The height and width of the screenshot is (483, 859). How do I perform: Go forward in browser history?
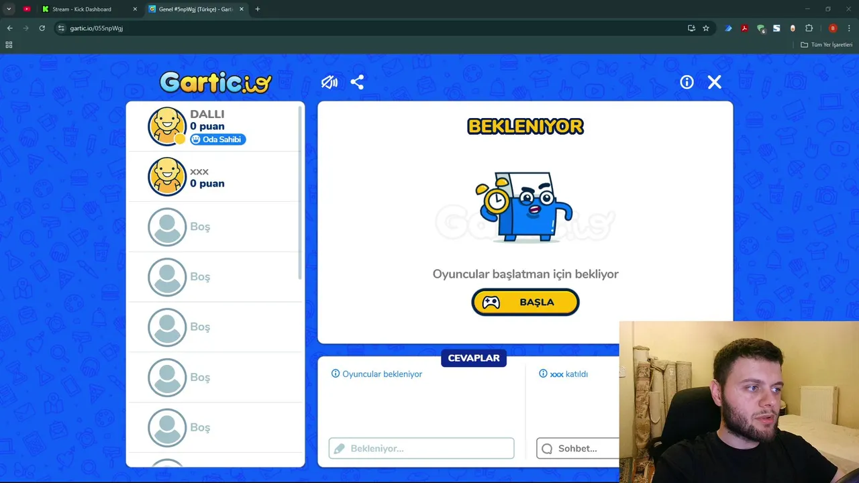pos(26,28)
